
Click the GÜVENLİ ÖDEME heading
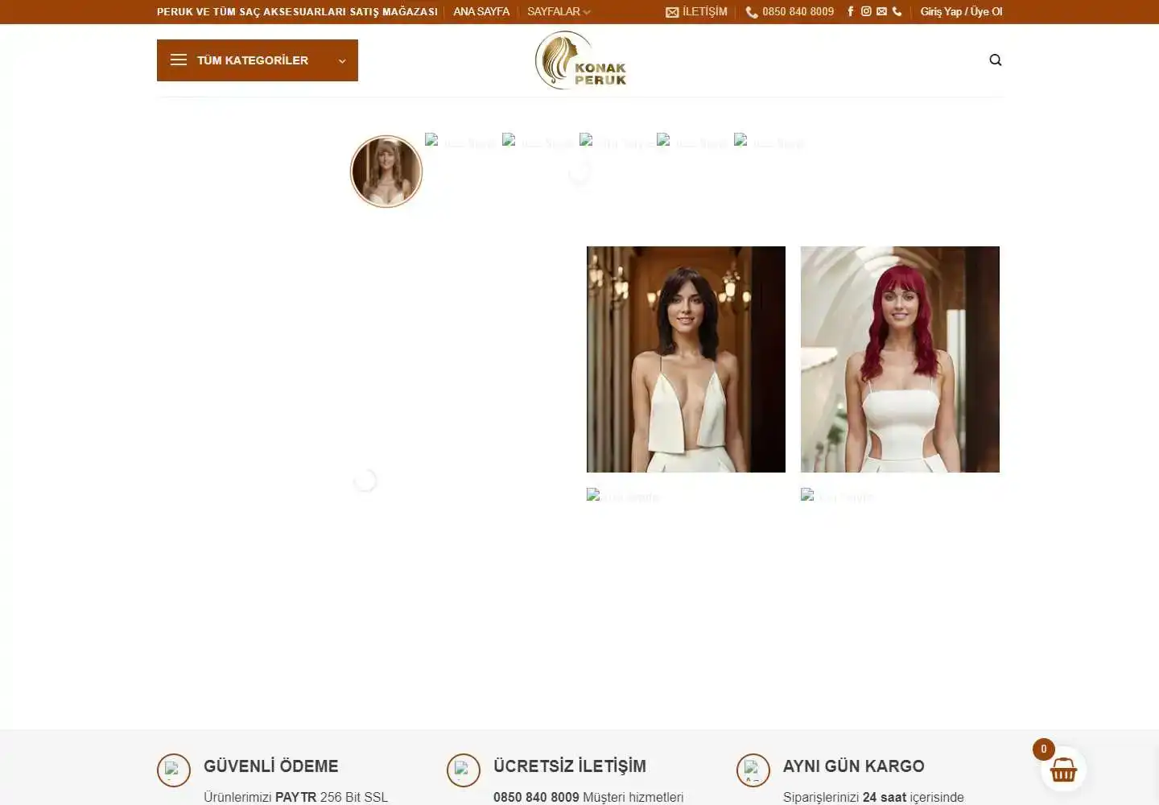click(270, 766)
